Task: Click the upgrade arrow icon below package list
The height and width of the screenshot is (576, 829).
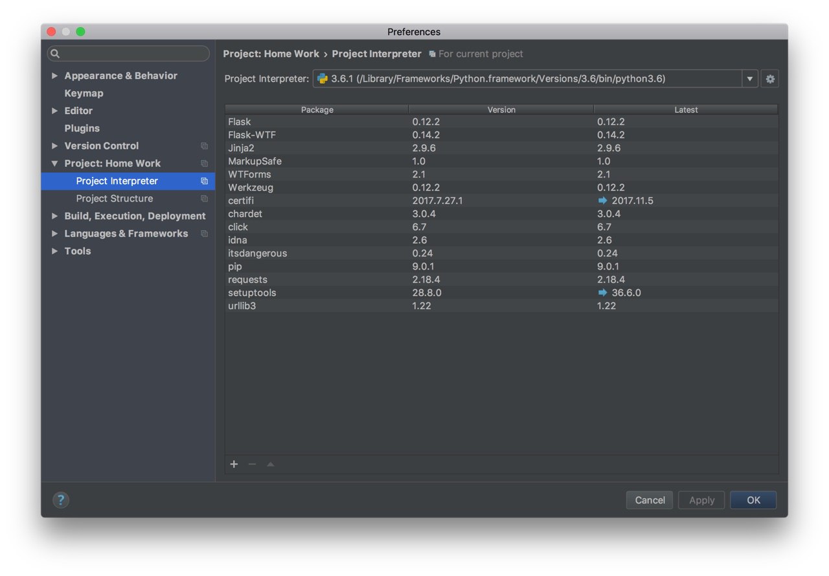Action: (271, 464)
